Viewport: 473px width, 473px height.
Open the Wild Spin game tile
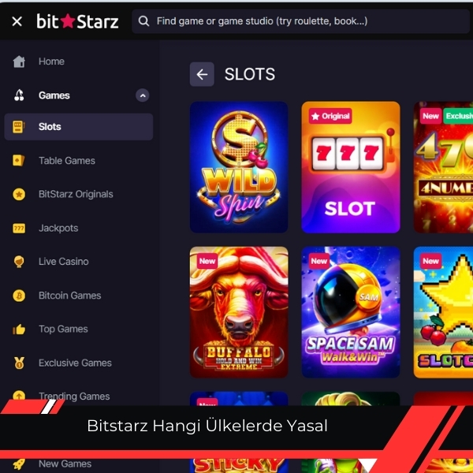point(239,167)
